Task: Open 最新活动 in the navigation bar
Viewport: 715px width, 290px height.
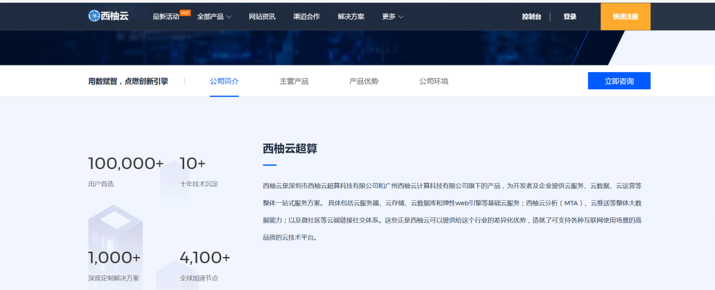Action: click(166, 17)
